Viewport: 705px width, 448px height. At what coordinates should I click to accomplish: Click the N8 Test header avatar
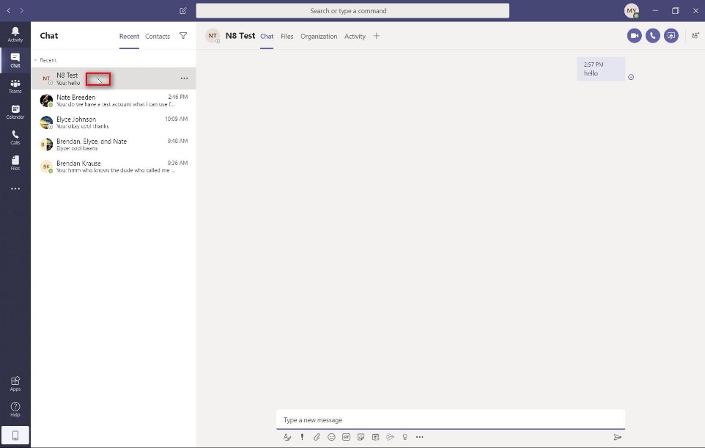pyautogui.click(x=213, y=35)
